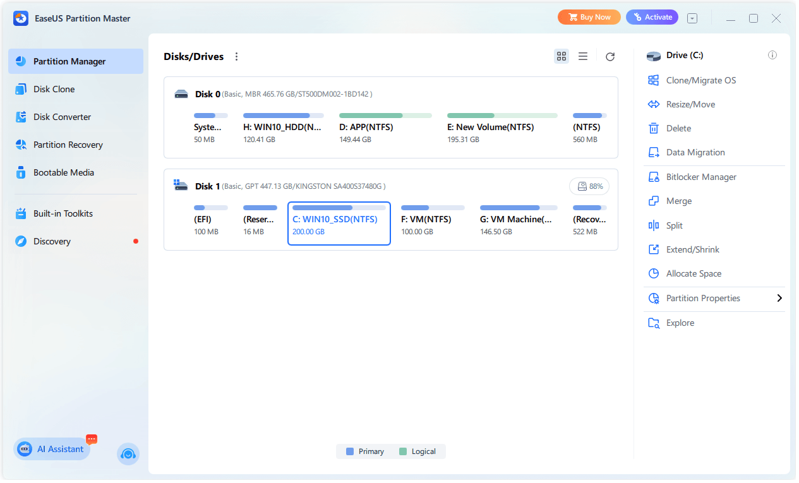Screen dimensions: 799x483
Task: Click the Logical legend color swatch
Action: tap(403, 451)
